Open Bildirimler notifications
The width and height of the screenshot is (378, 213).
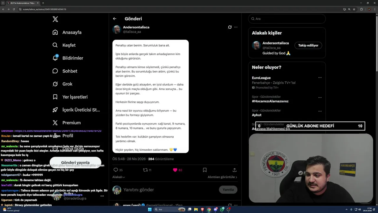pos(68,58)
